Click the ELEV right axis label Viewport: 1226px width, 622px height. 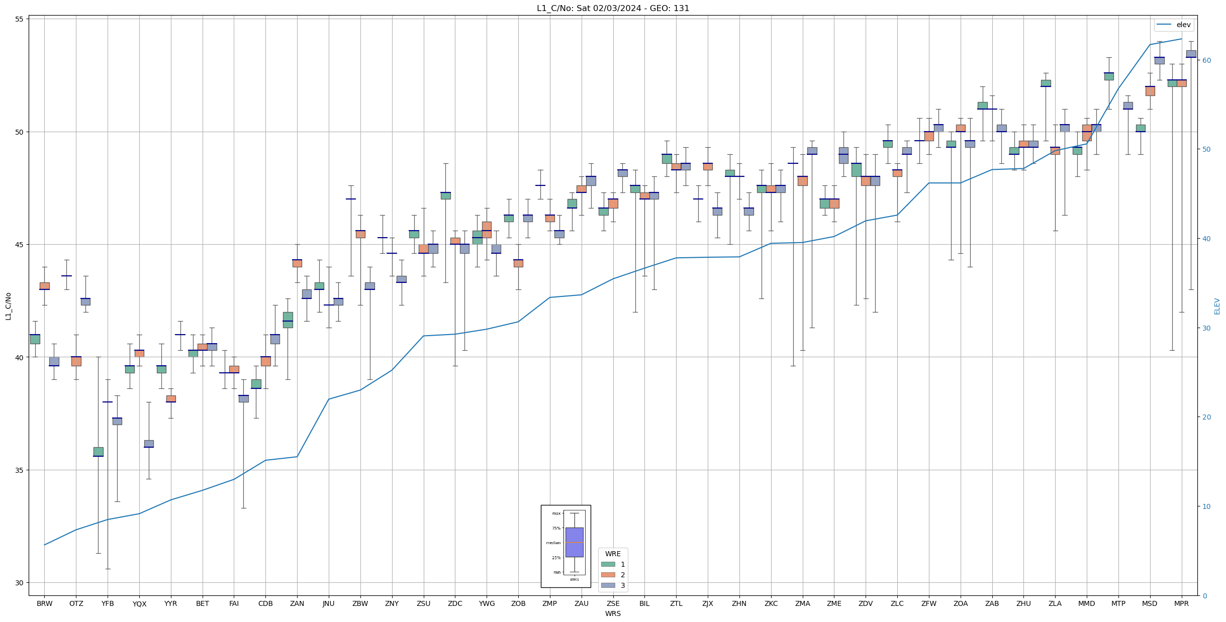1217,306
